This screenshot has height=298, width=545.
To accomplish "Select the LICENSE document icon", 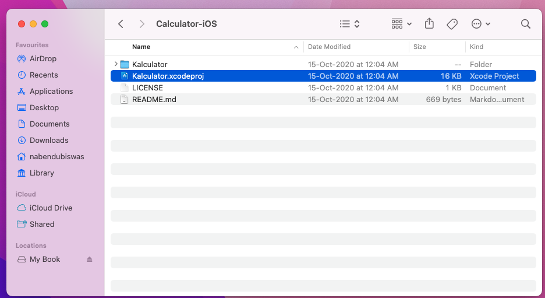I will coord(125,87).
